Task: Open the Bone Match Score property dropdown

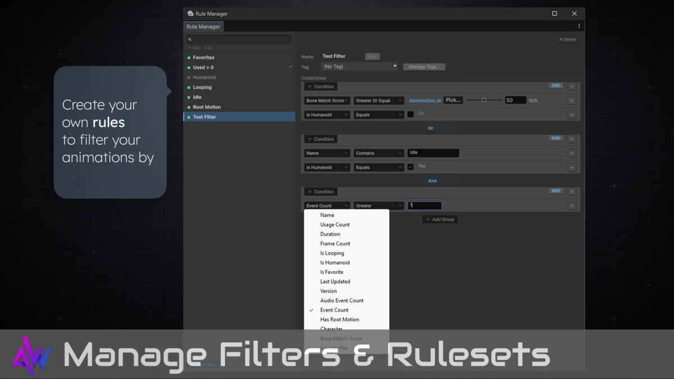Action: 327,101
